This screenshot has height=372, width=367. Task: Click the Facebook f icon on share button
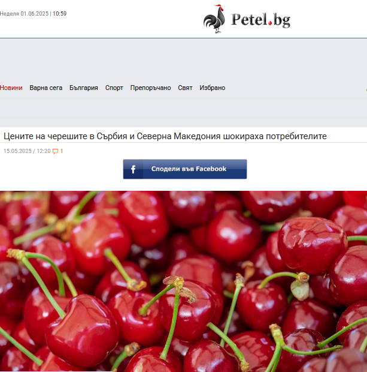133,169
